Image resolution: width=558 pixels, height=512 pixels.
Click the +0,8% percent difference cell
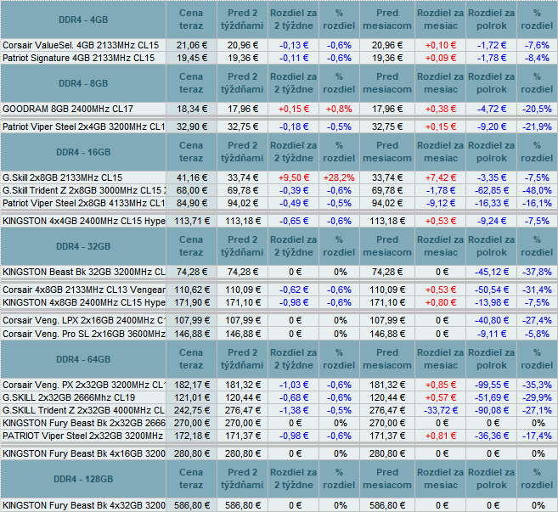[x=339, y=110]
